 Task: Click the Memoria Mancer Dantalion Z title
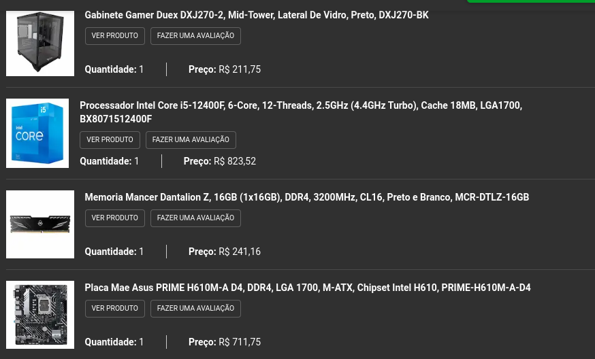click(306, 197)
